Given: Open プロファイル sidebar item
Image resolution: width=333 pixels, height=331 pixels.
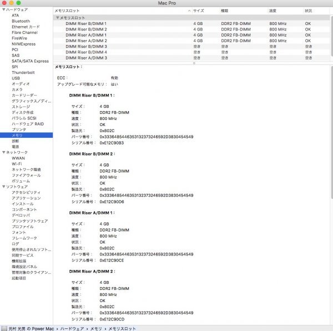Looking at the screenshot, I should coord(23,227).
